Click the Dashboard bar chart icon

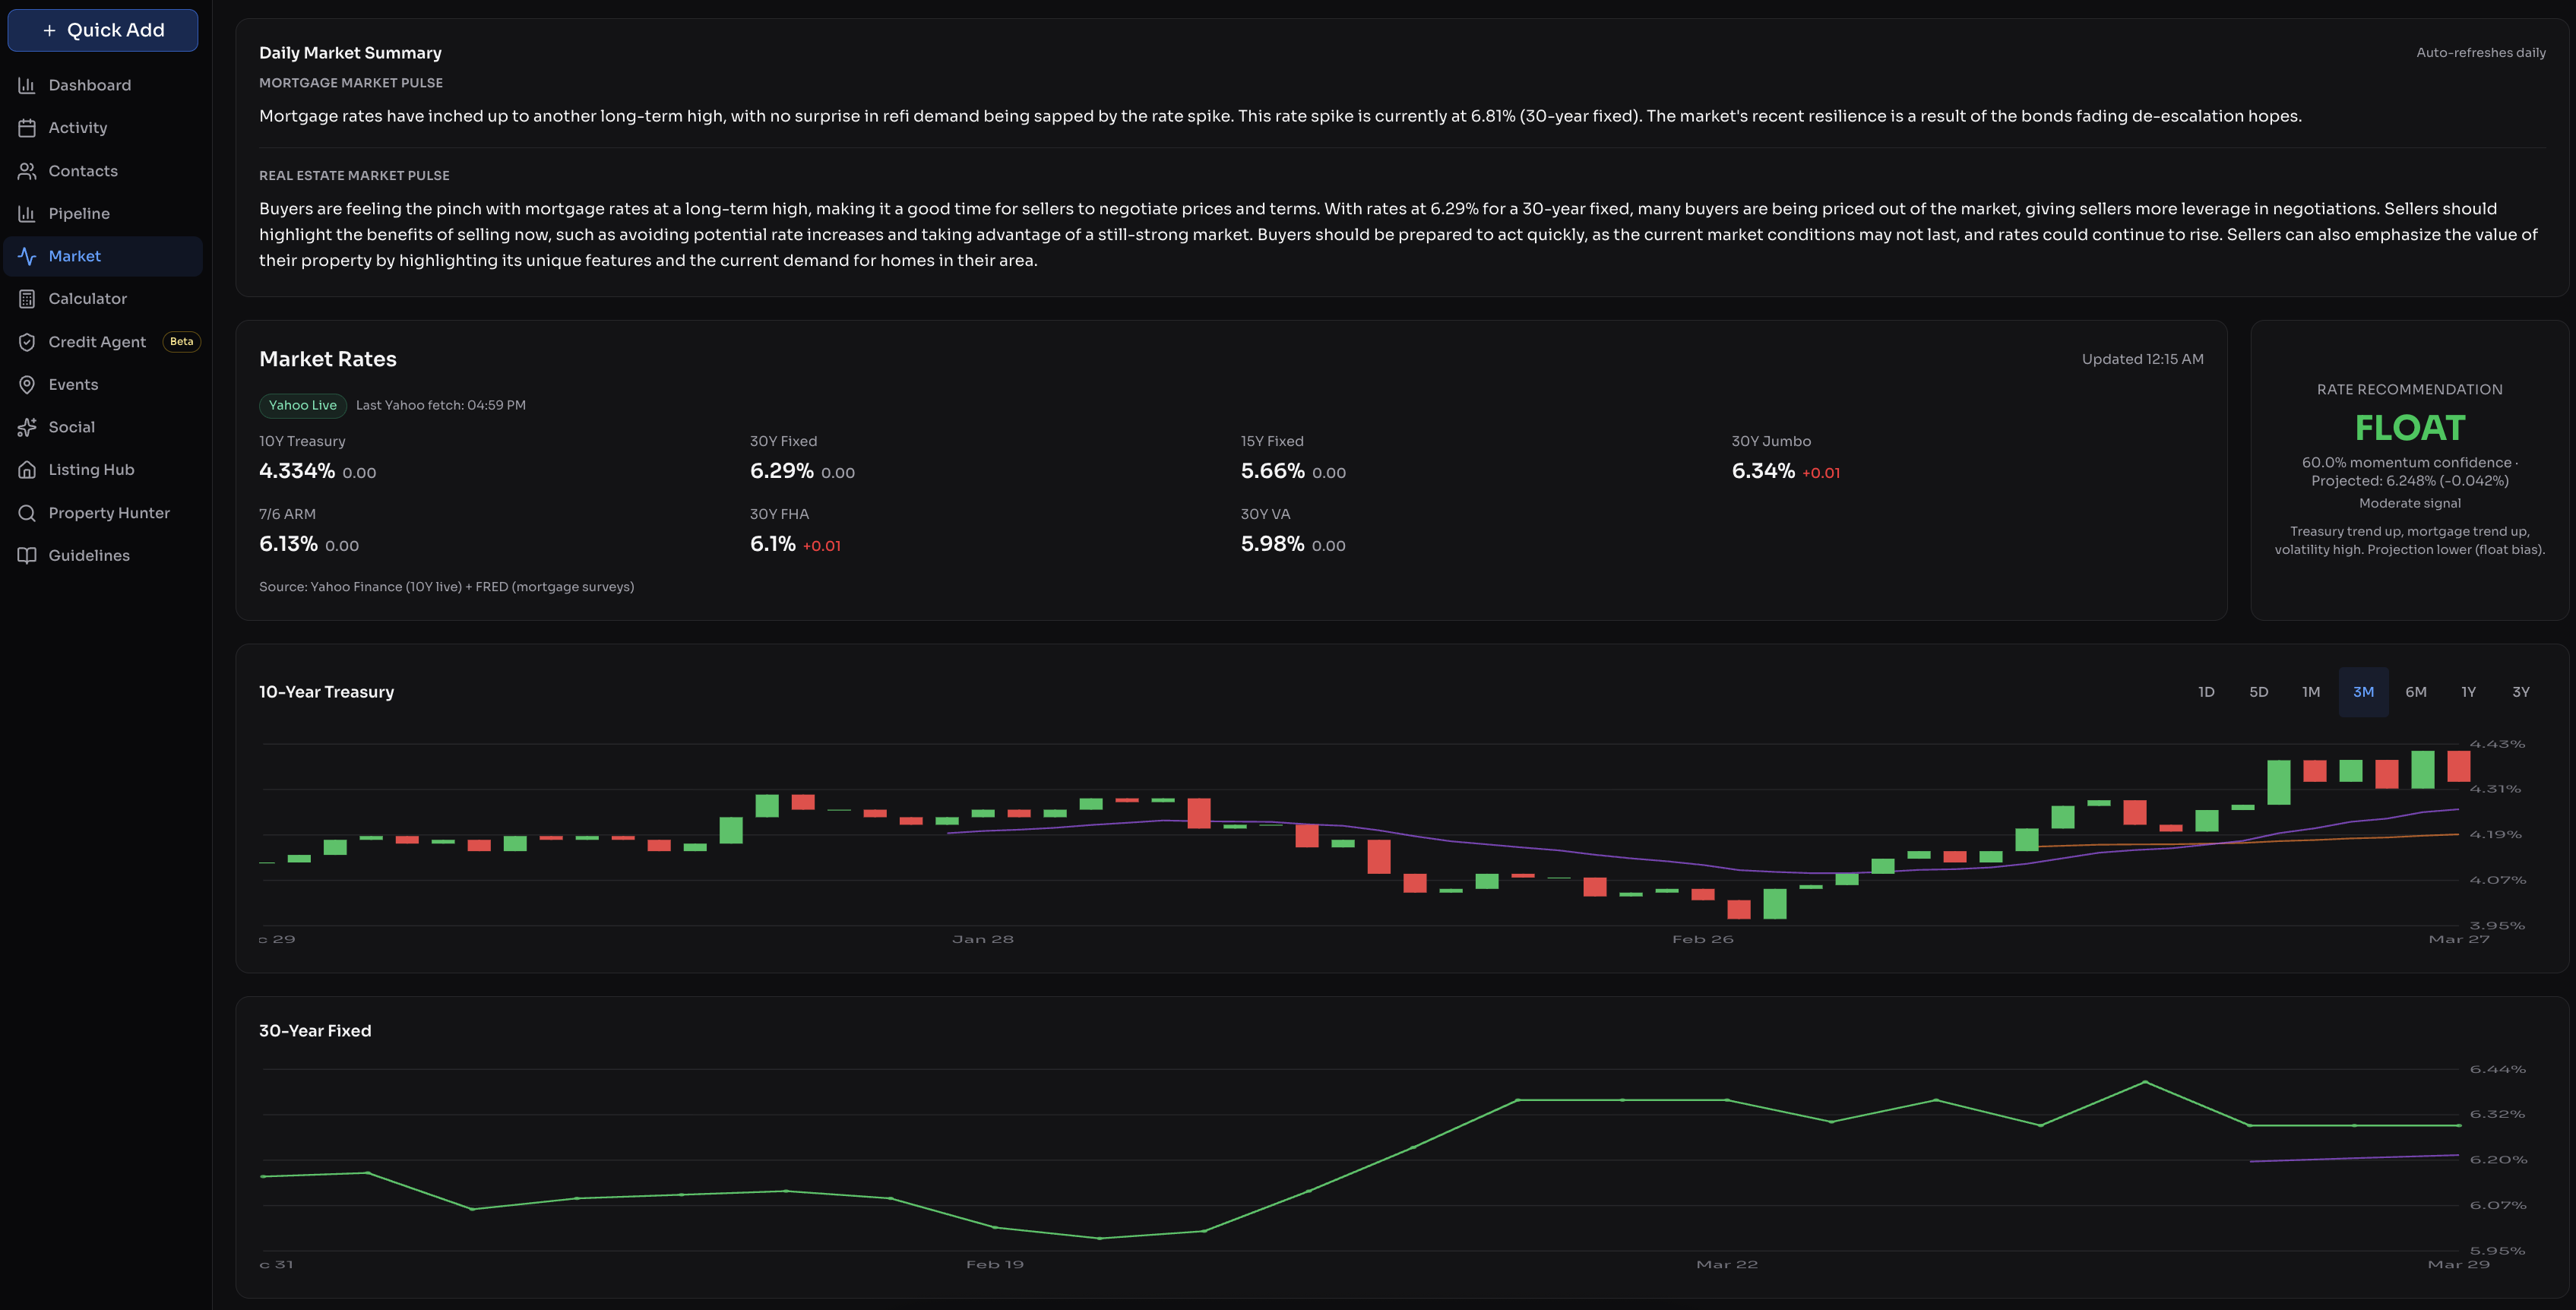click(27, 85)
